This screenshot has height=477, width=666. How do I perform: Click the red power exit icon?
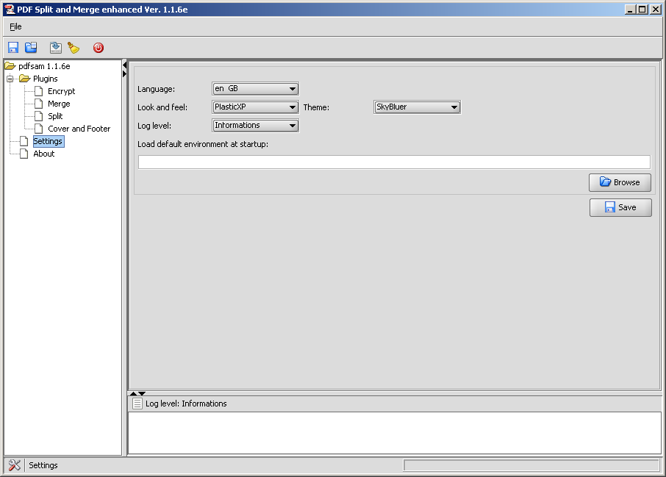[x=98, y=48]
